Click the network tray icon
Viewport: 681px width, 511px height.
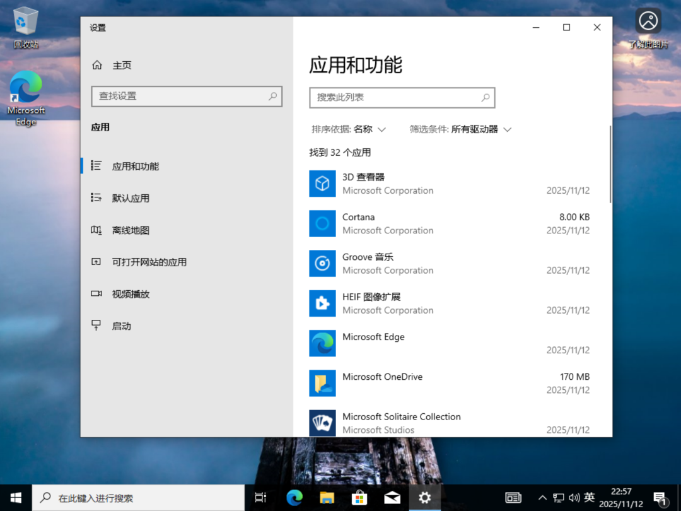point(559,498)
